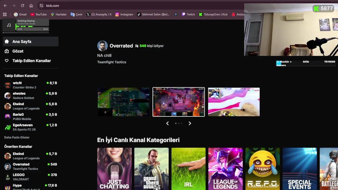
Task: Open the Twitch bookmark
Action: (x=188, y=15)
